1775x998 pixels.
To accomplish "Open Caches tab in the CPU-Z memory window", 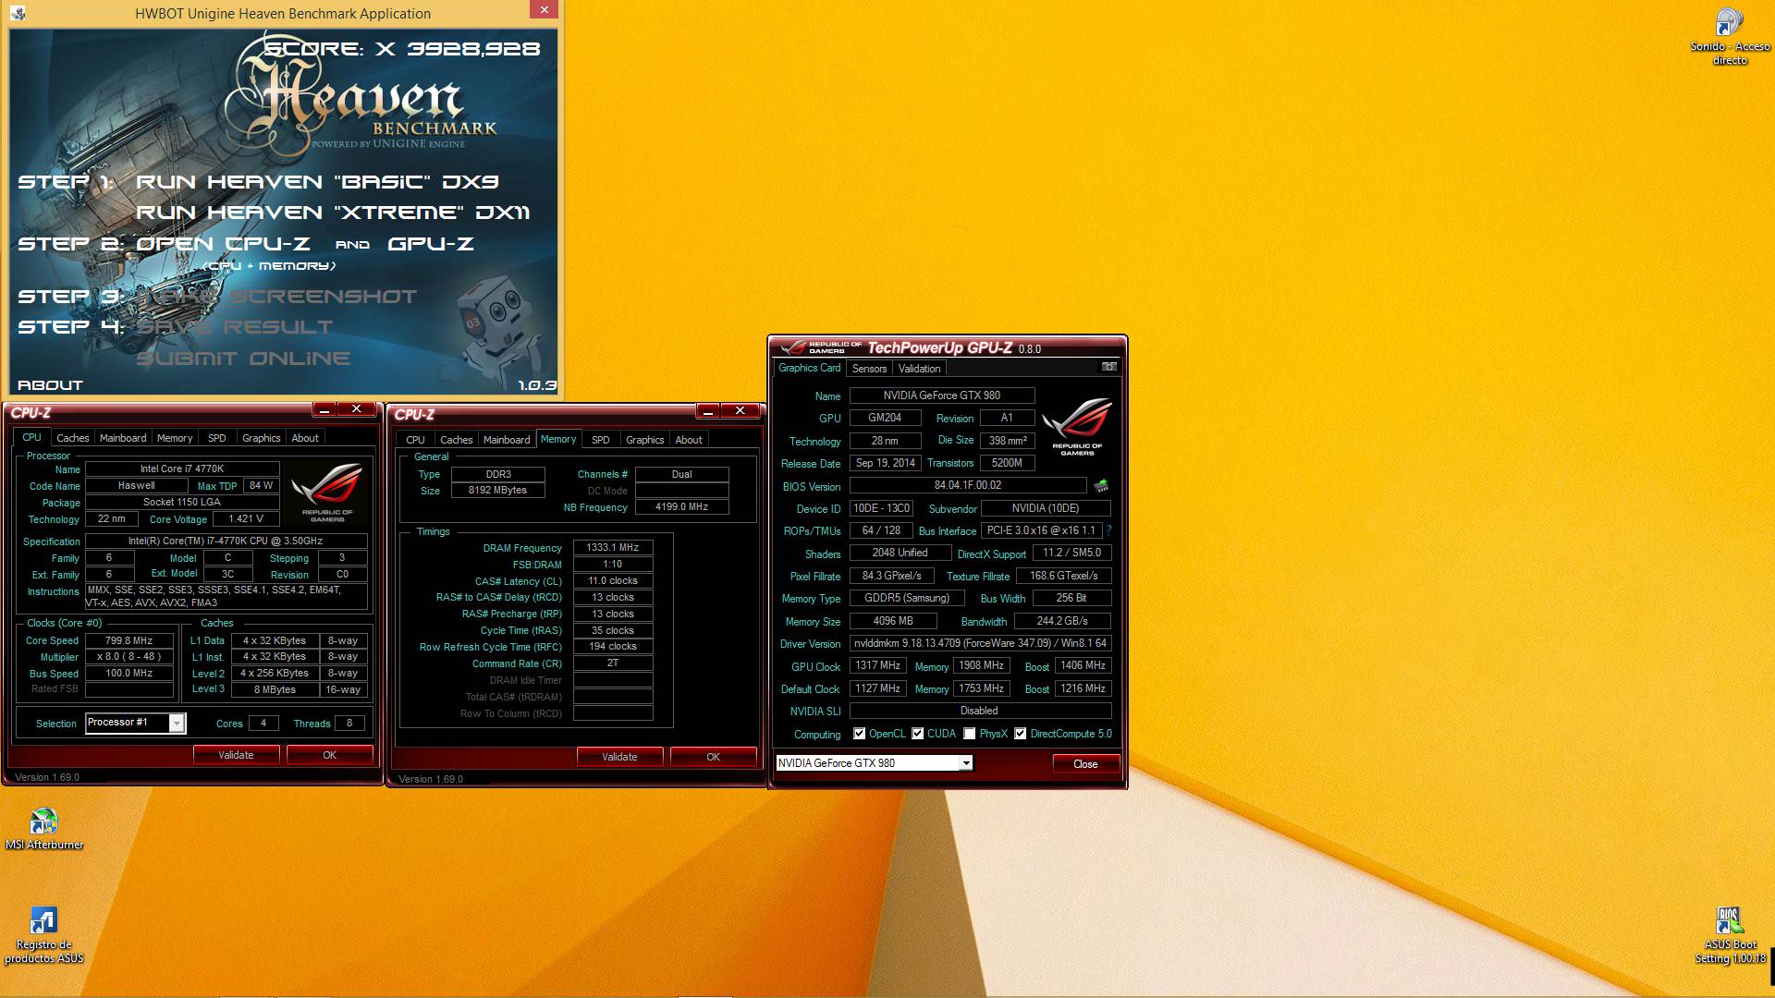I will point(456,440).
